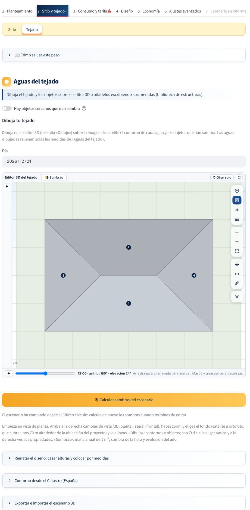Screen dimensions: 250x510
Task: Zoom in with the plus icon
Action: (x=237, y=232)
